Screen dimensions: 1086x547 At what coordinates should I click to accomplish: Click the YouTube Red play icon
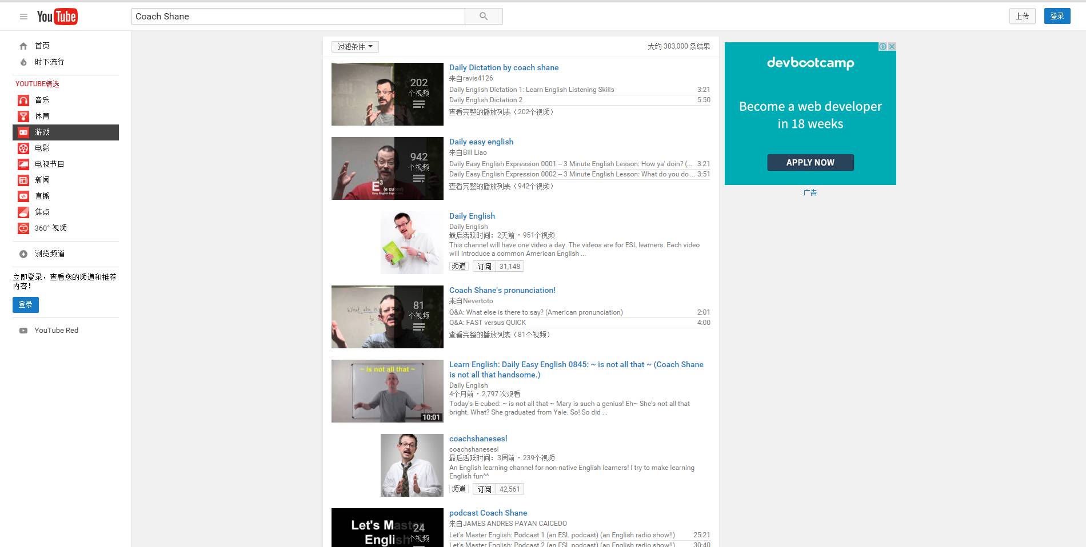[x=23, y=331]
